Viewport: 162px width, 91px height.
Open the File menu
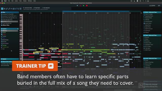click(x=9, y=1)
